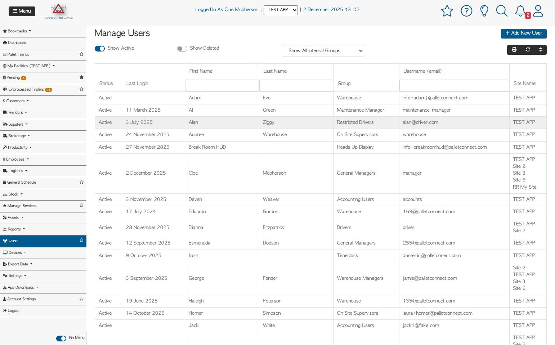Click the Username (email) filter field
Screen dimensions: 555x345
454,85
